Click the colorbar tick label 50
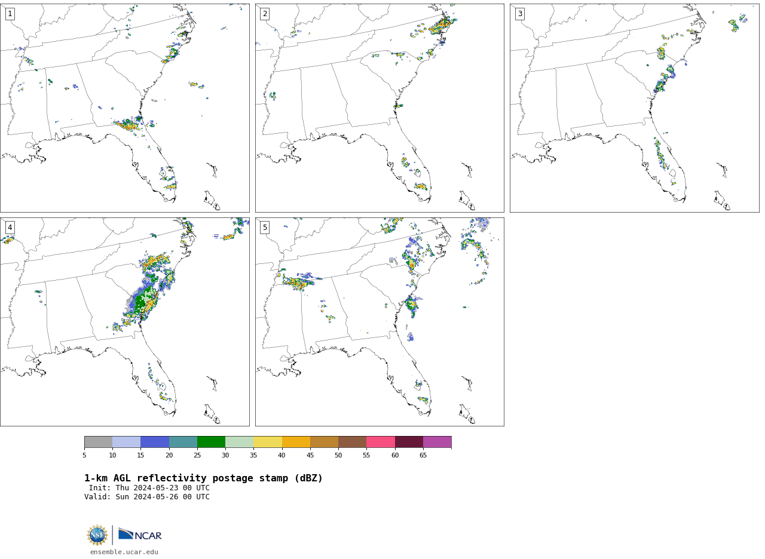 point(338,456)
